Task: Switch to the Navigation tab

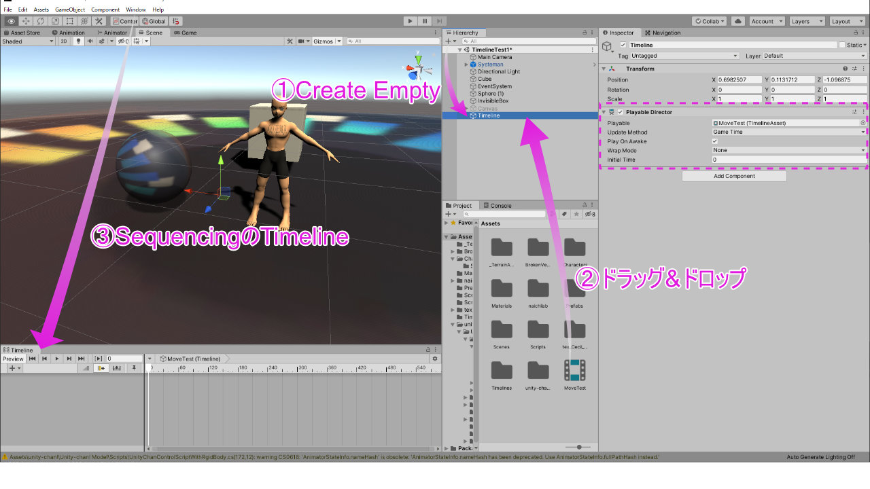Action: point(663,33)
